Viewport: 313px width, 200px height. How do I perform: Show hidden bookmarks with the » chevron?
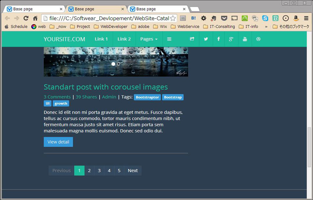pyautogui.click(x=266, y=27)
